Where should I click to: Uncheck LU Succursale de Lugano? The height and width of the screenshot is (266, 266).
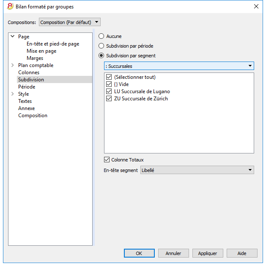(109, 91)
